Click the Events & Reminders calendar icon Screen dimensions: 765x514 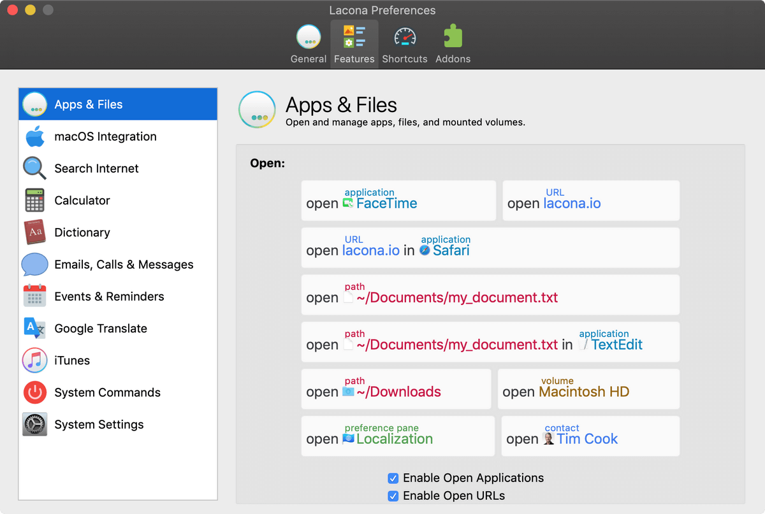click(34, 297)
